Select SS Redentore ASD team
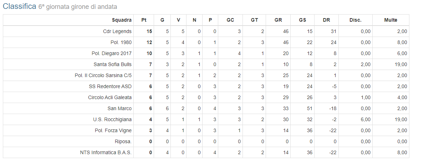Viewport: 424px width, 162px height. click(110, 87)
